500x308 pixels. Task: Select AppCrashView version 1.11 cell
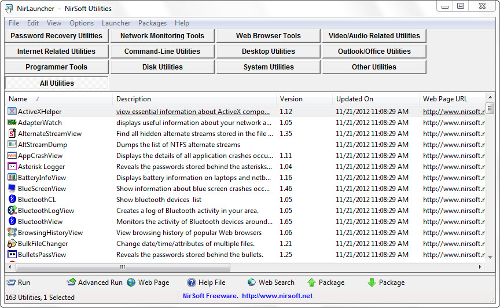click(x=286, y=155)
